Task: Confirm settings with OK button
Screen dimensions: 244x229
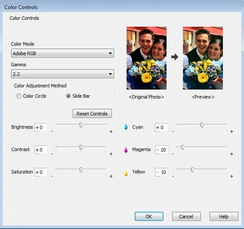Action: [149, 217]
